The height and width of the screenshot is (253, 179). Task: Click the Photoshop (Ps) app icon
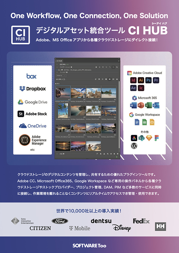coord(148,80)
